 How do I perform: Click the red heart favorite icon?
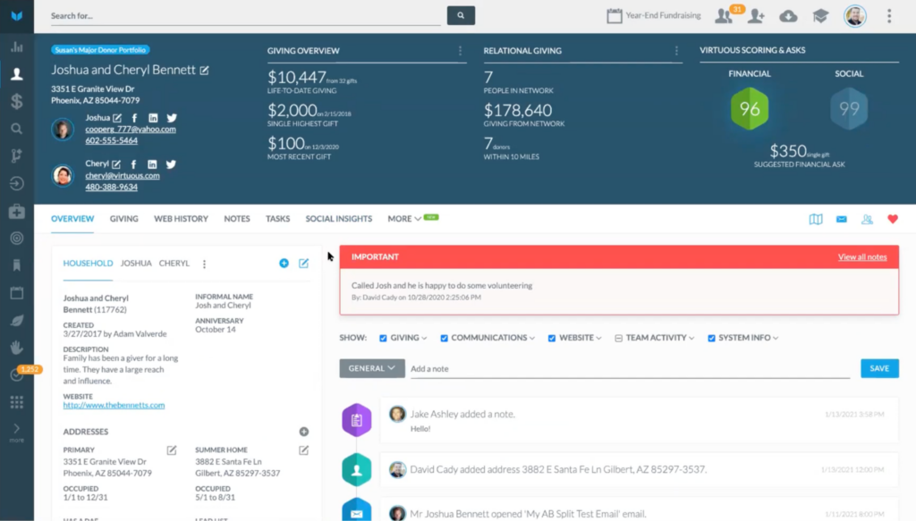[x=893, y=219]
